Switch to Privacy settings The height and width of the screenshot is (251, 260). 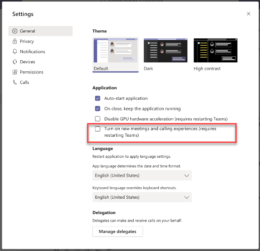pyautogui.click(x=40, y=41)
